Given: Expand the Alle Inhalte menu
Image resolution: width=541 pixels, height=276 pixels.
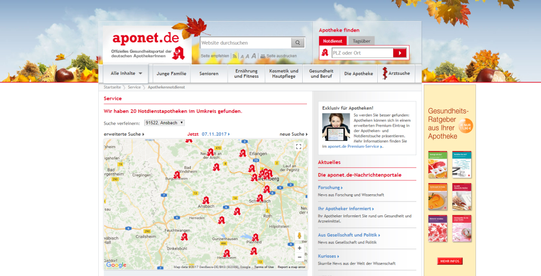Looking at the screenshot, I should 126,73.
